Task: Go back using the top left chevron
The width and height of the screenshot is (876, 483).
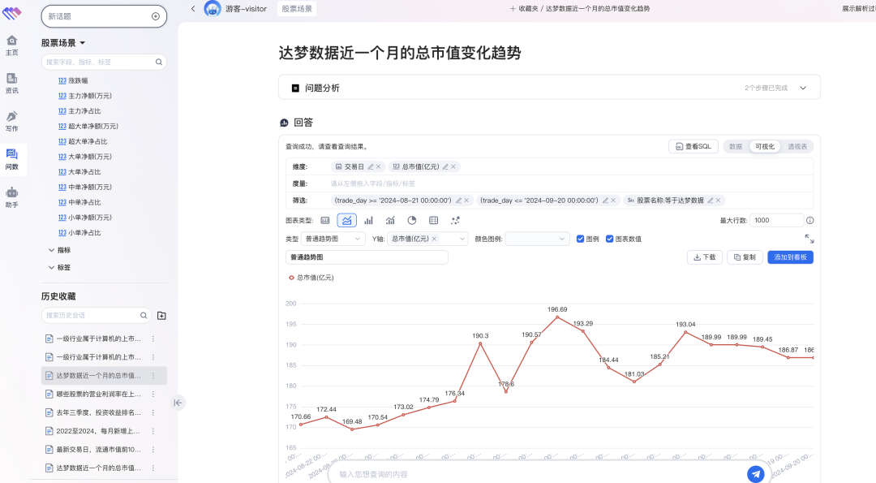Action: 193,8
